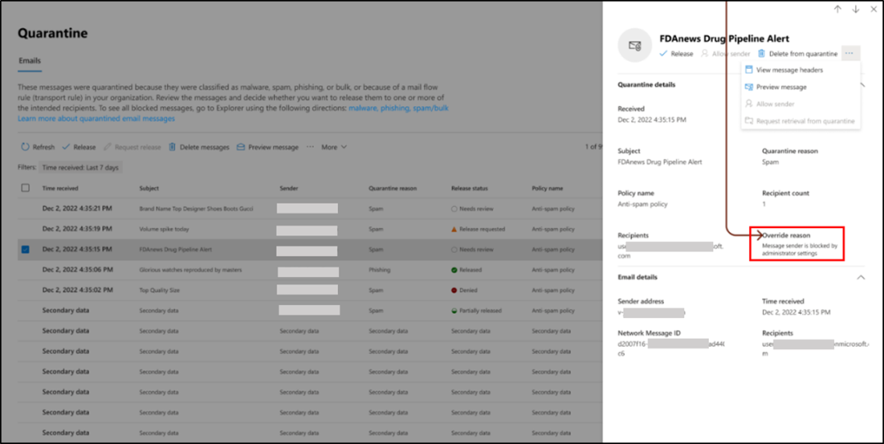
Task: Sort by Subject column header
Action: (x=149, y=188)
